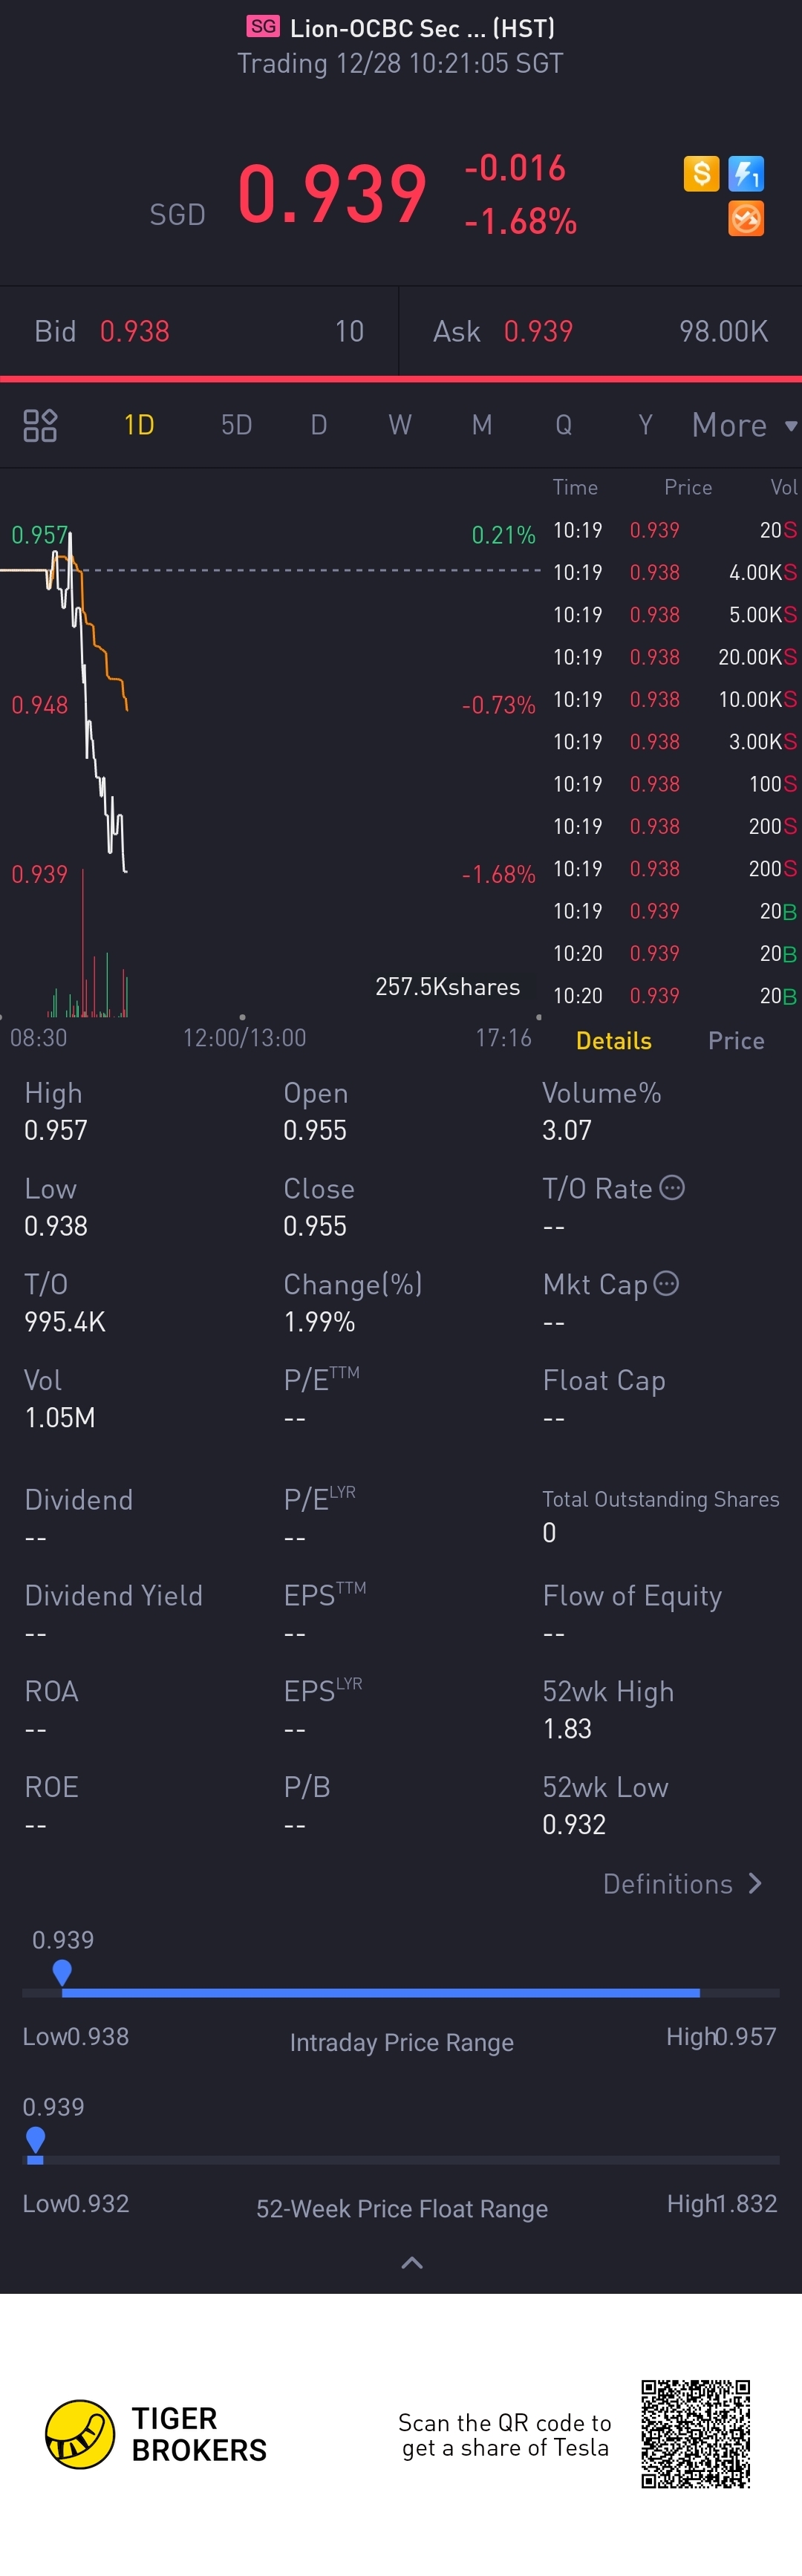This screenshot has height=2576, width=802.
Task: Select the Details tab
Action: click(614, 1041)
